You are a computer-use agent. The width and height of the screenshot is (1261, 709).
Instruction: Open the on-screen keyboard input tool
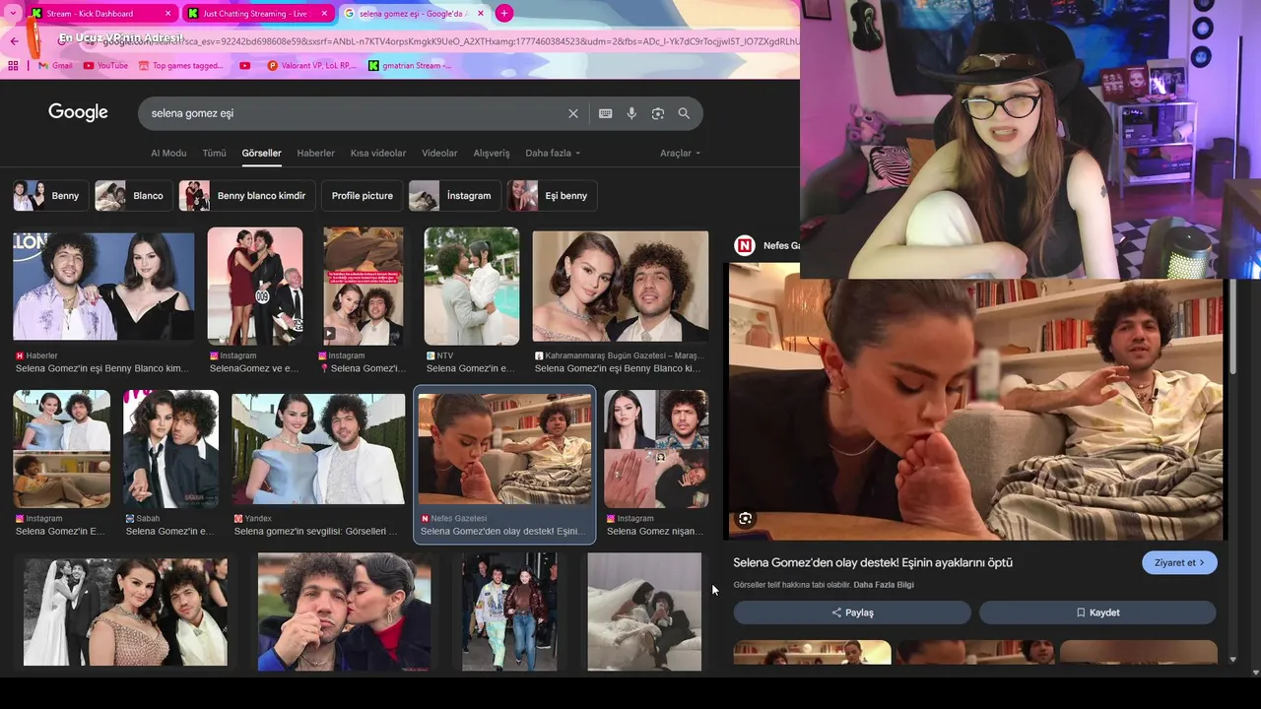[606, 113]
